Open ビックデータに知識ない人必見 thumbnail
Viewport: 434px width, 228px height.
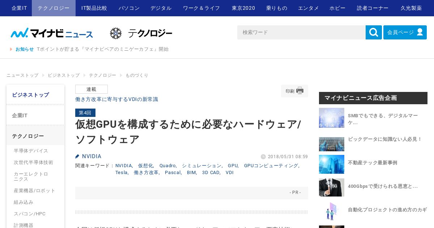[332, 144]
